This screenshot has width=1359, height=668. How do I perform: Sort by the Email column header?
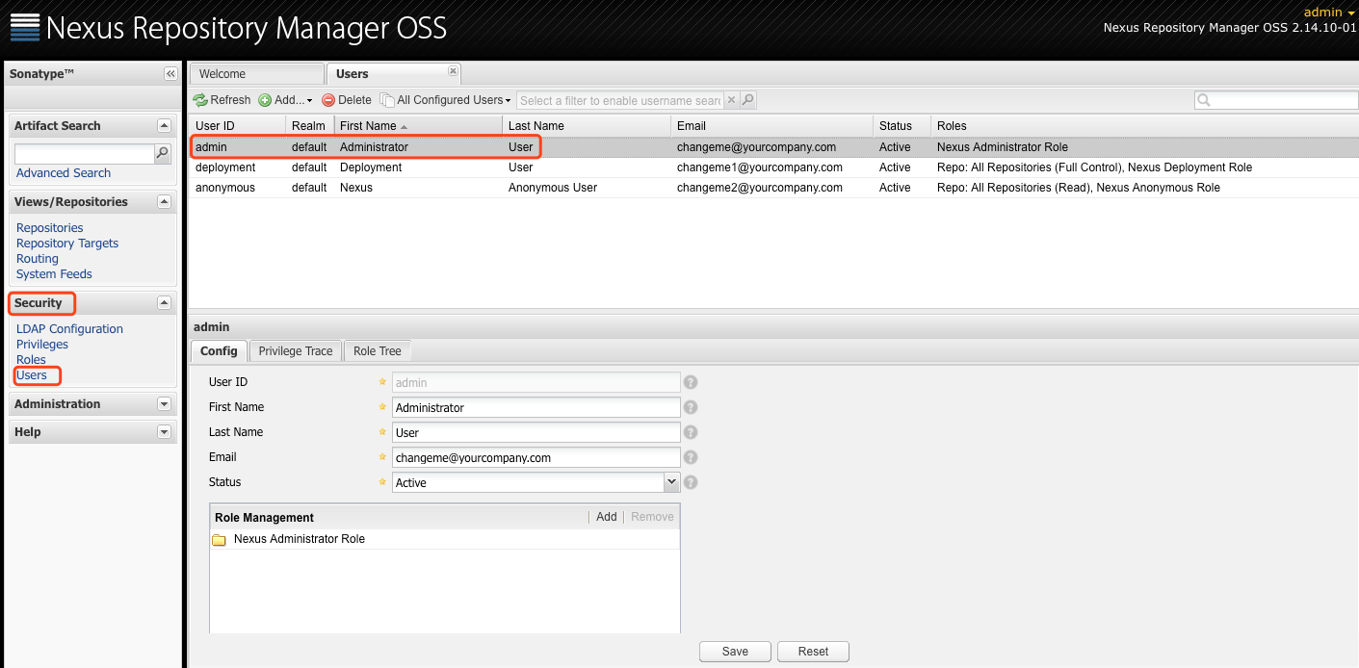[x=771, y=126]
